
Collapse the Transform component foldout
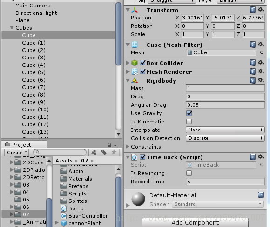128,10
